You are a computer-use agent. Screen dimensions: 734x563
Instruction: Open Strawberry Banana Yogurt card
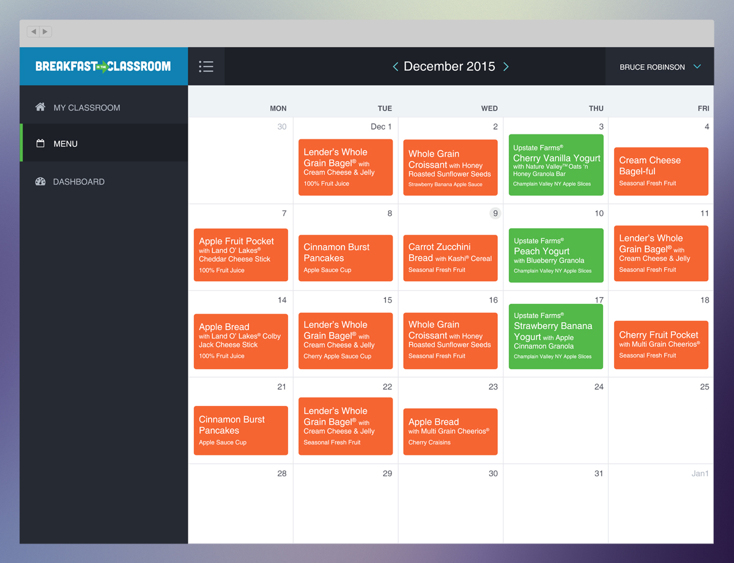pos(556,337)
